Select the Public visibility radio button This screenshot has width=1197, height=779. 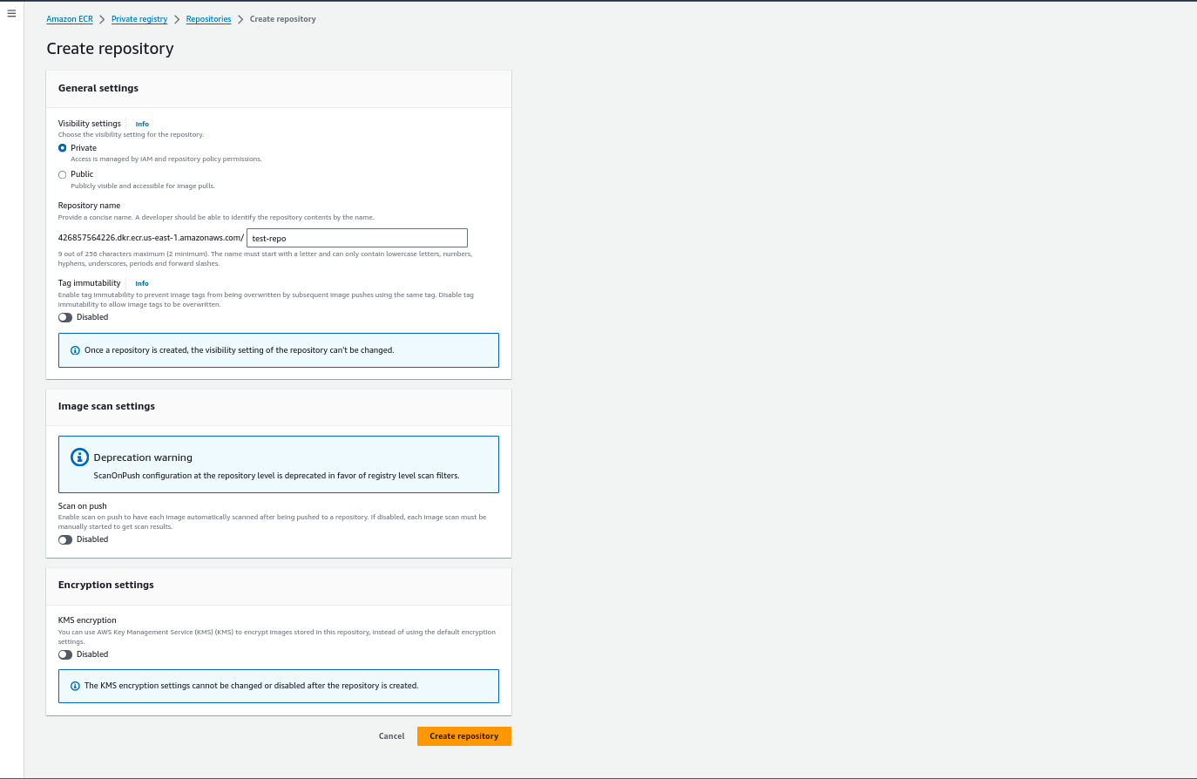coord(63,174)
